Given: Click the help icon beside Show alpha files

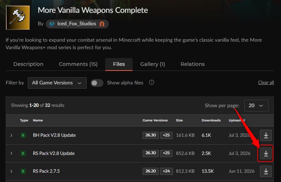Looking at the screenshot, I should pyautogui.click(x=152, y=83).
